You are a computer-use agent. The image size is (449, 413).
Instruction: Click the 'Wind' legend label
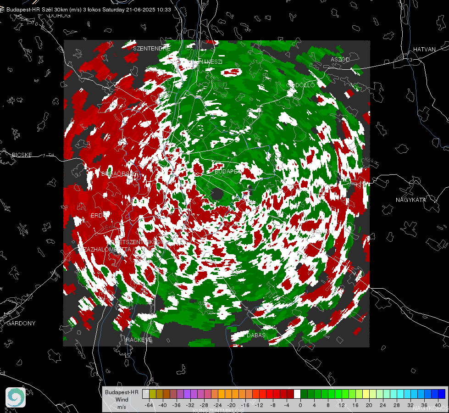(122, 399)
